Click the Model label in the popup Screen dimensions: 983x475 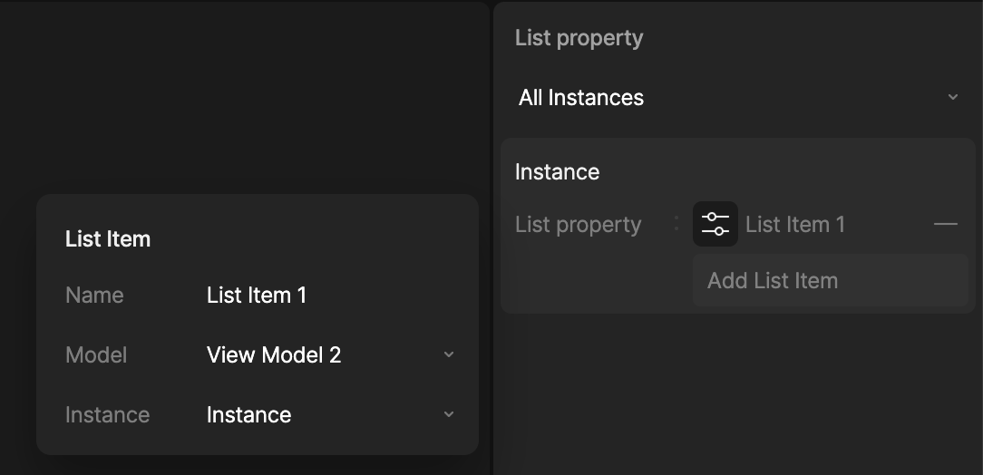point(96,354)
